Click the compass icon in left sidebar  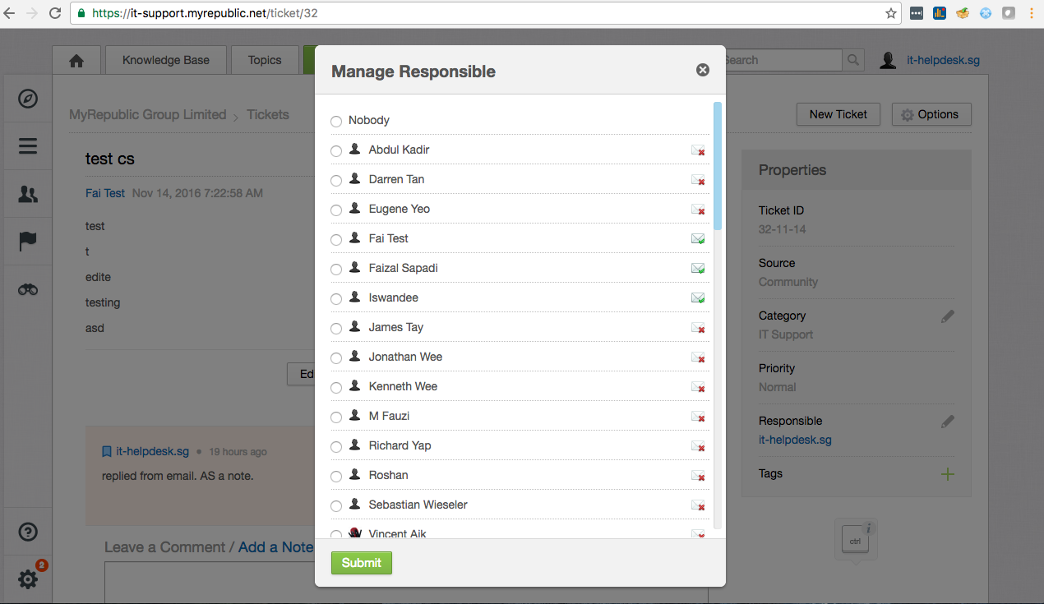pyautogui.click(x=28, y=99)
